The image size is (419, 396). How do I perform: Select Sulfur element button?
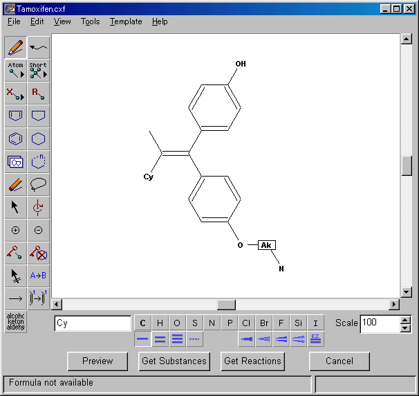(x=194, y=323)
